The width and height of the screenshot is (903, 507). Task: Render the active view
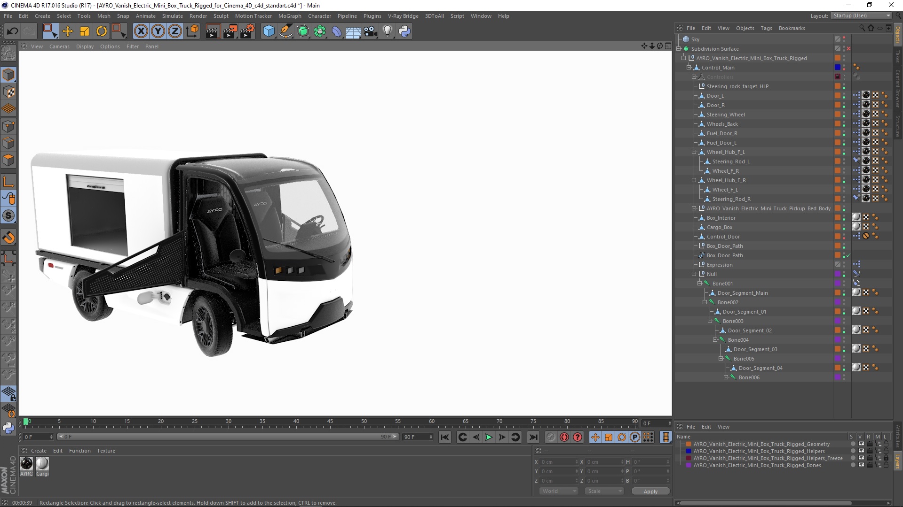pos(213,31)
